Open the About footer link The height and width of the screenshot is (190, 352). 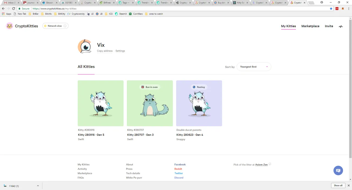click(x=130, y=165)
